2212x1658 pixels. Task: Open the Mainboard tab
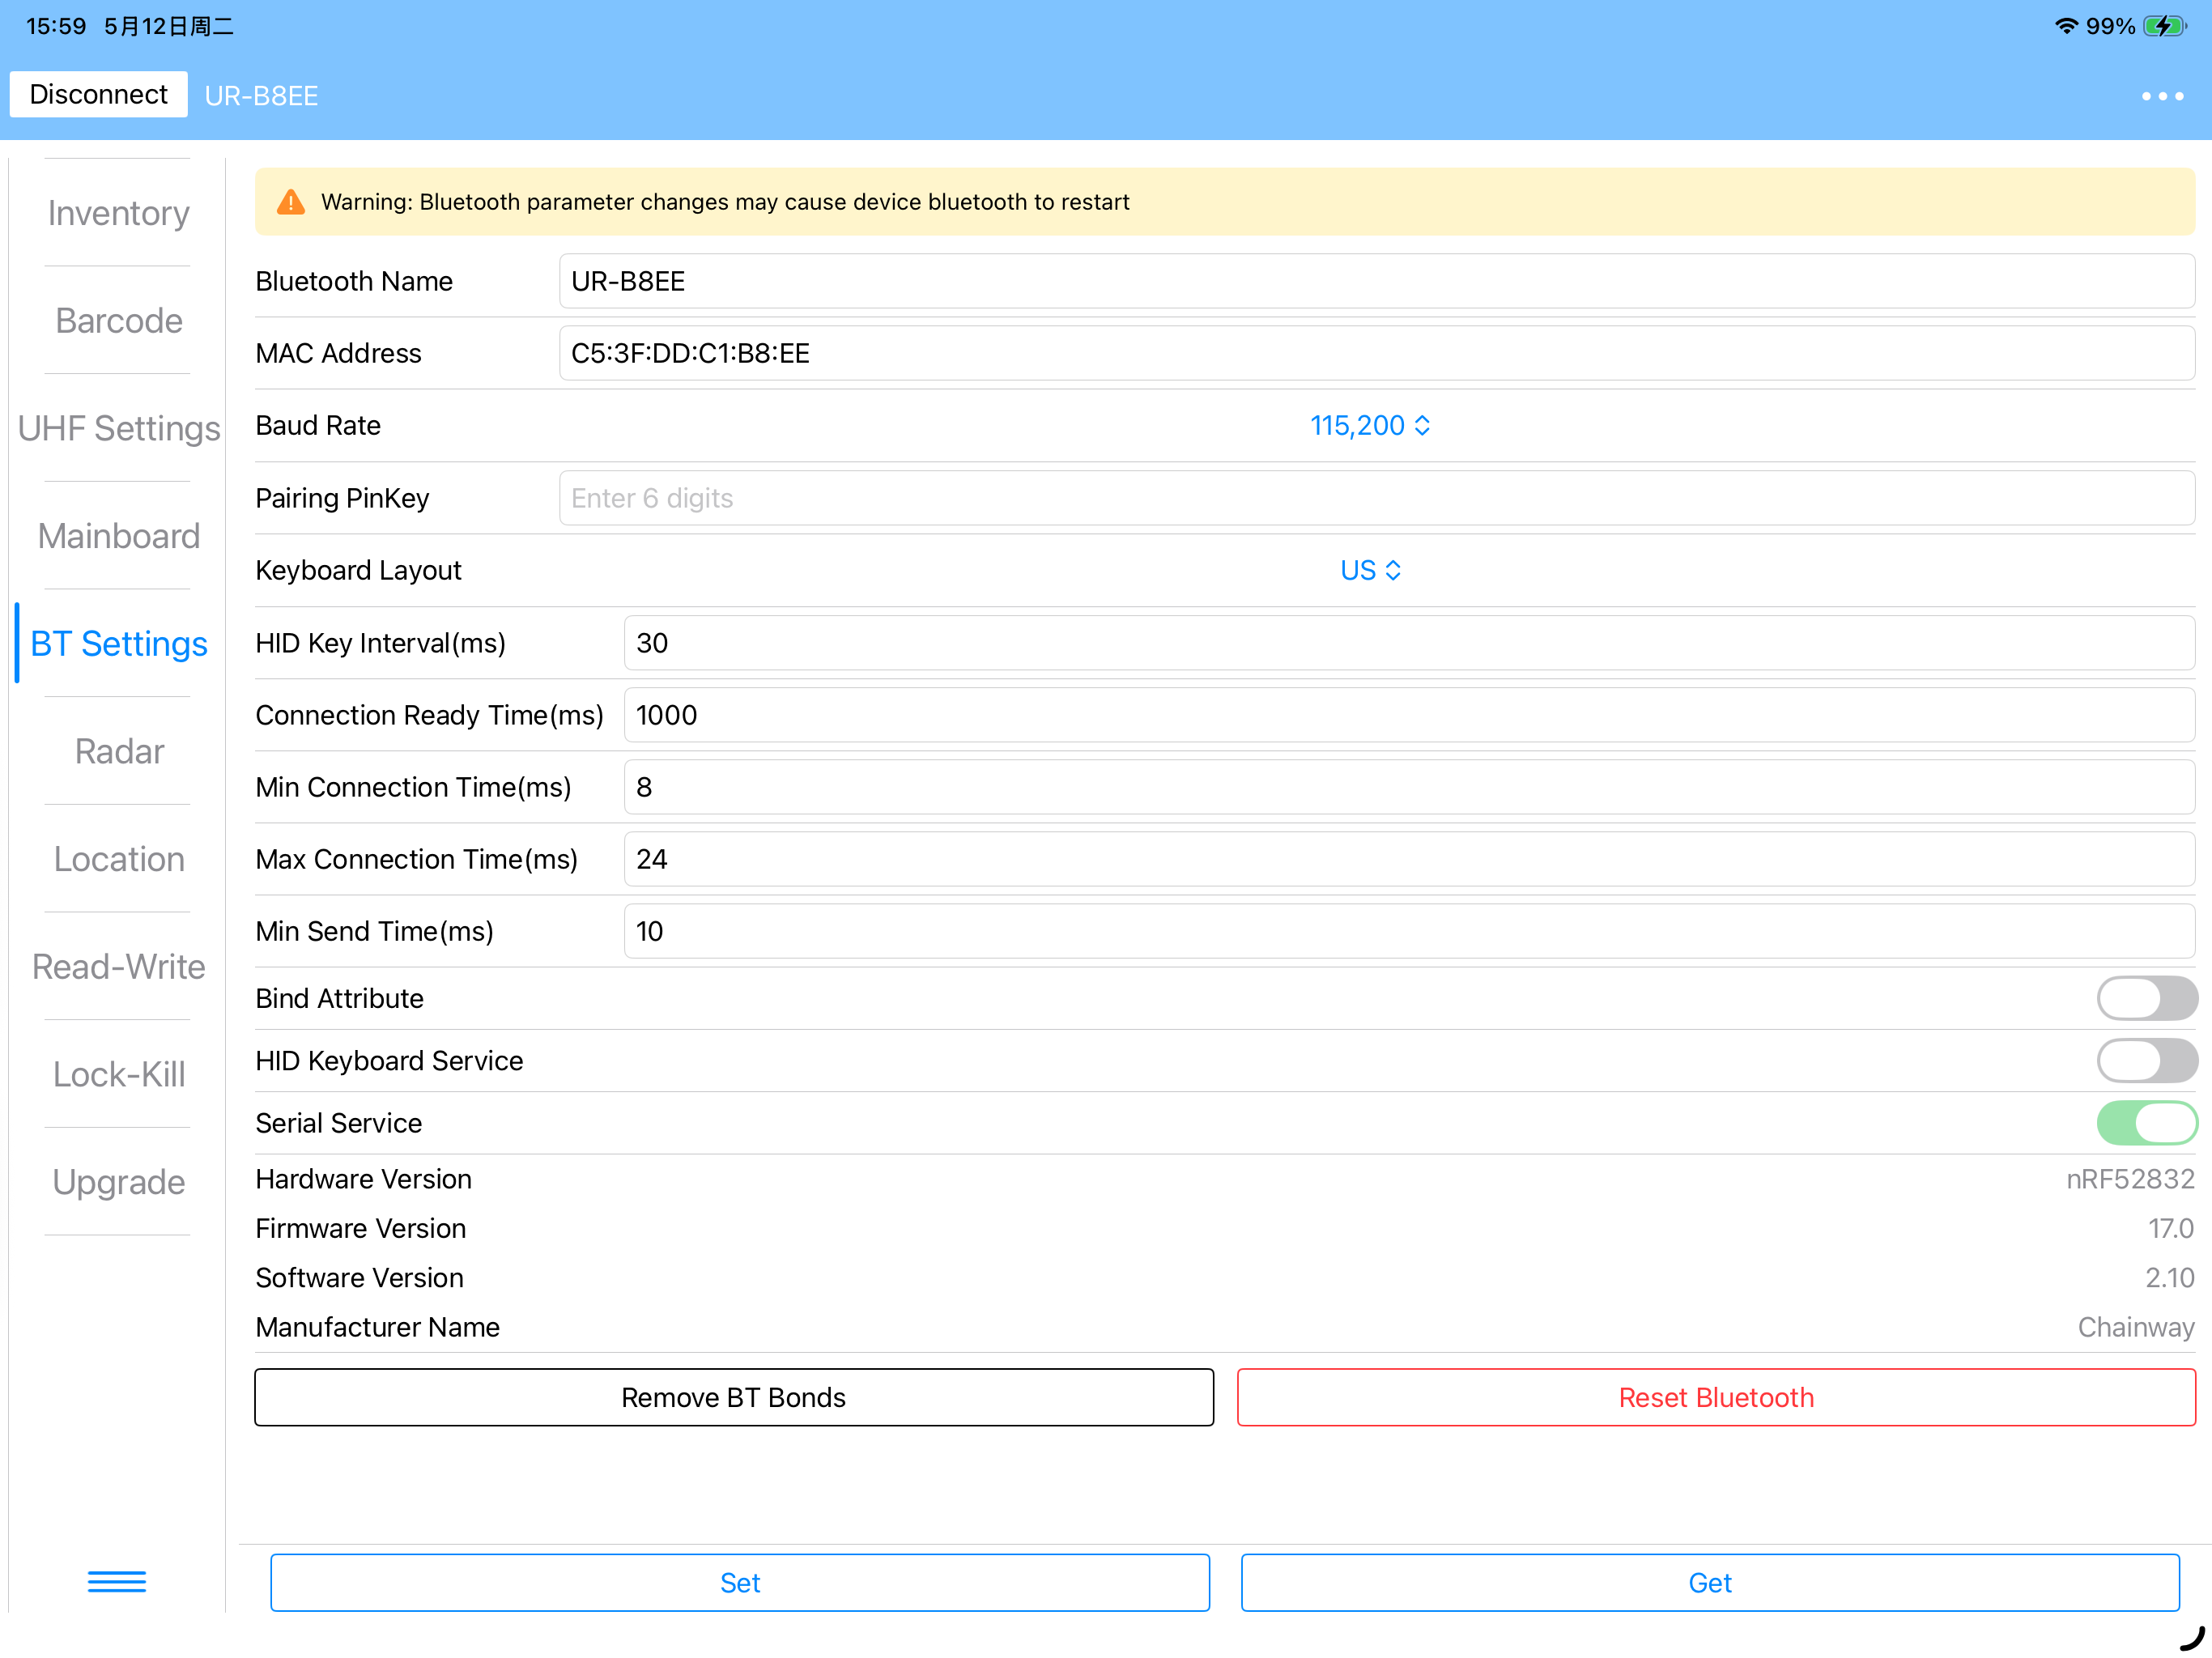(x=118, y=536)
